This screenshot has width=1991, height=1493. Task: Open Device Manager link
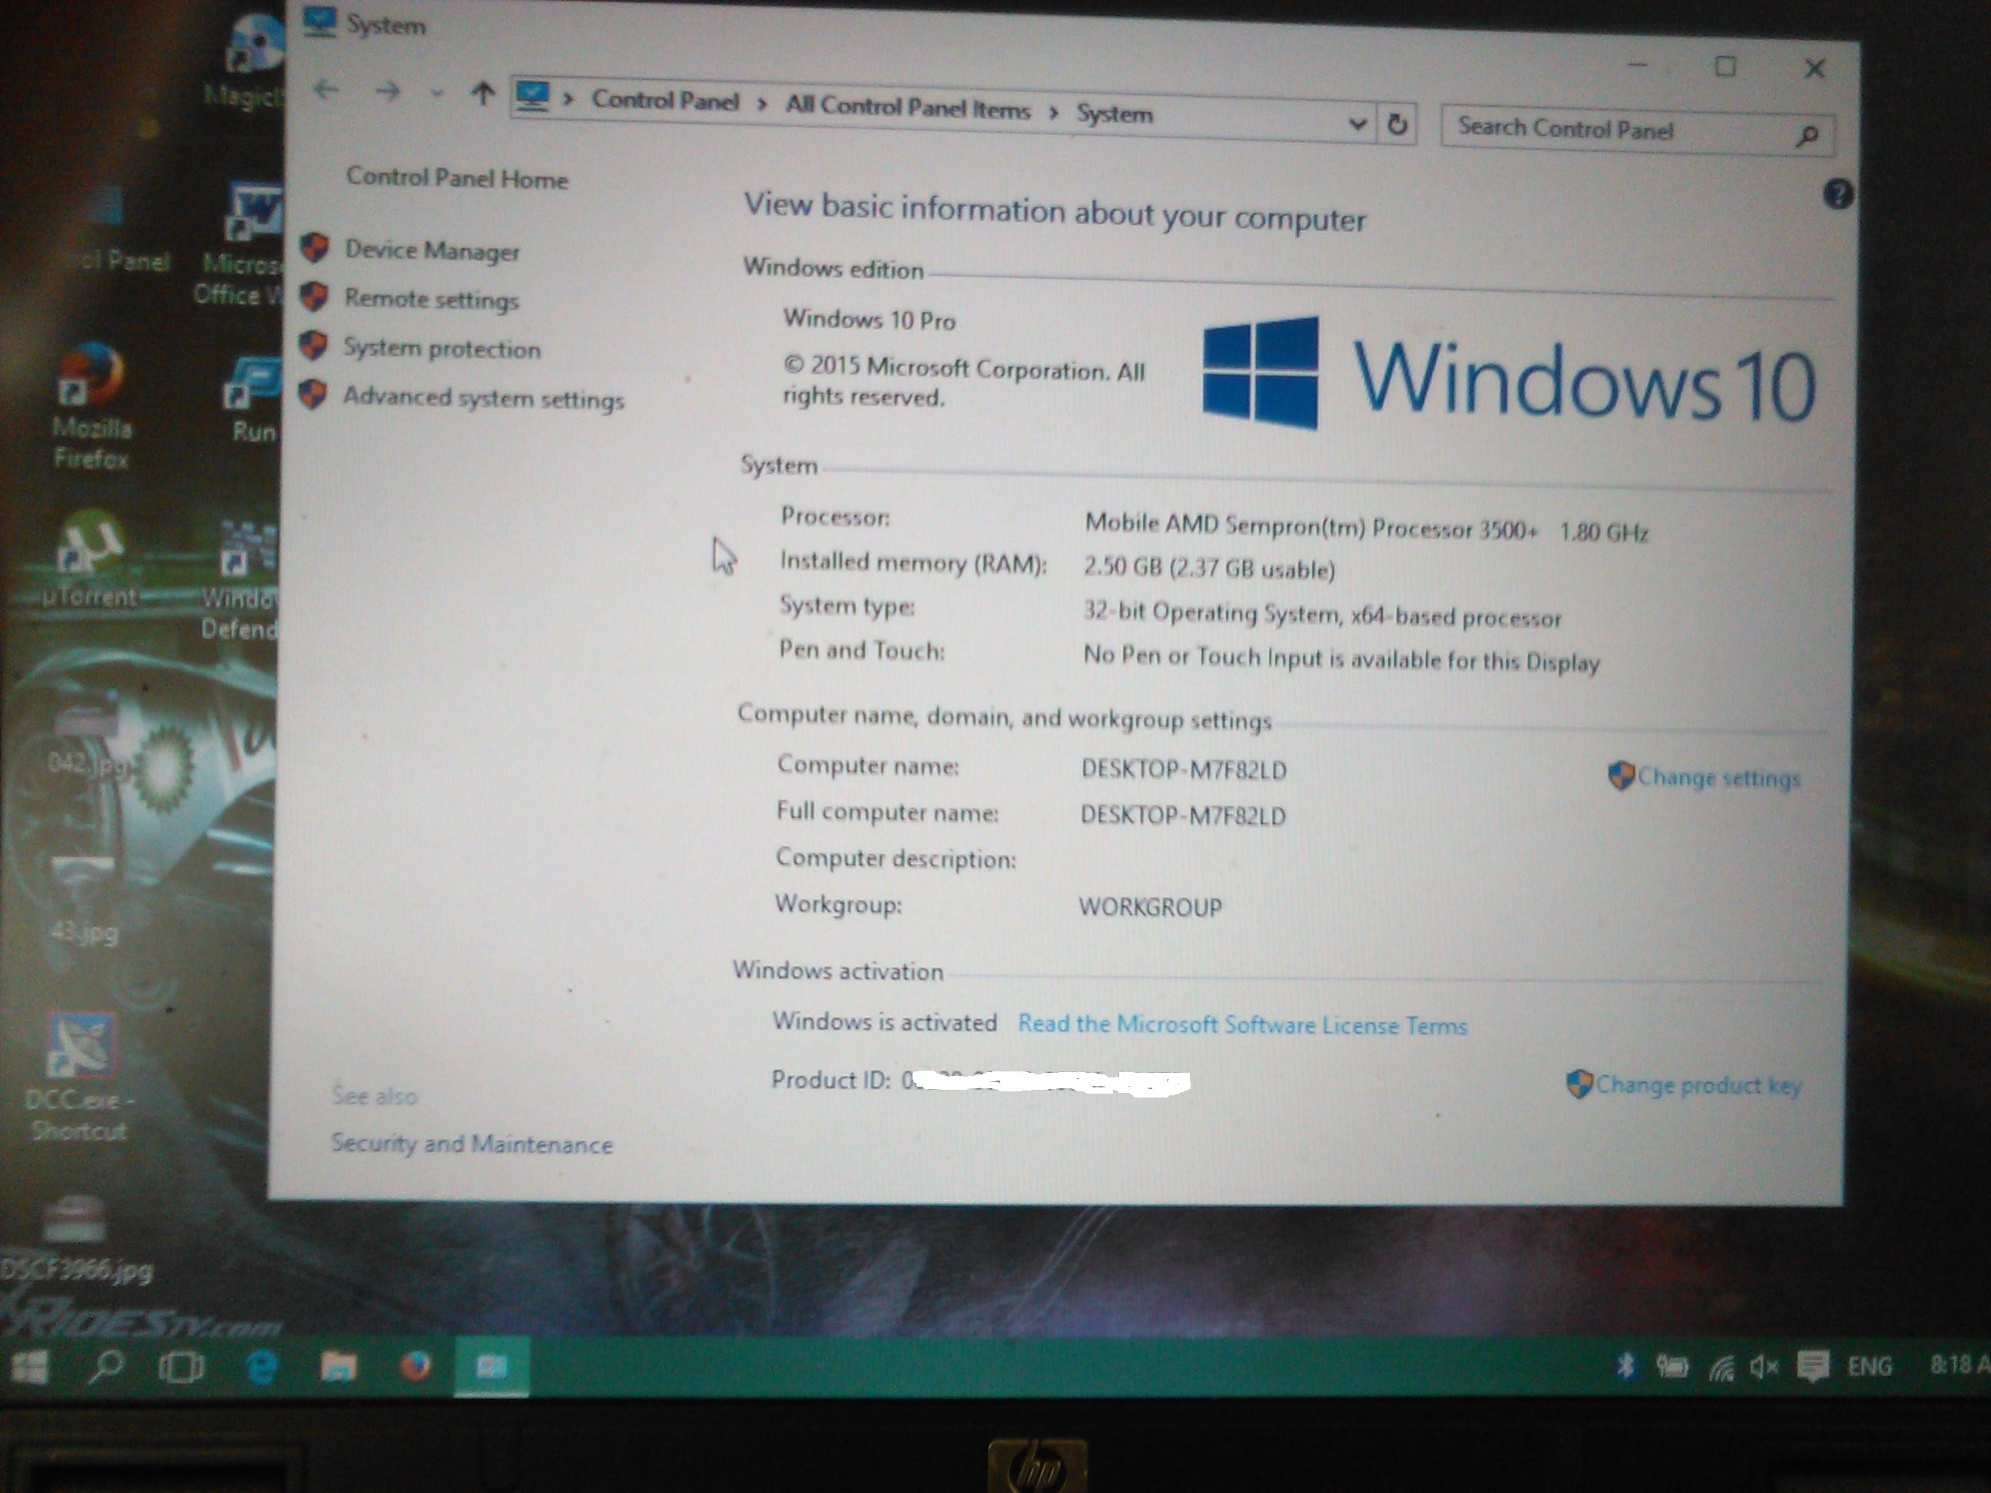coord(432,251)
